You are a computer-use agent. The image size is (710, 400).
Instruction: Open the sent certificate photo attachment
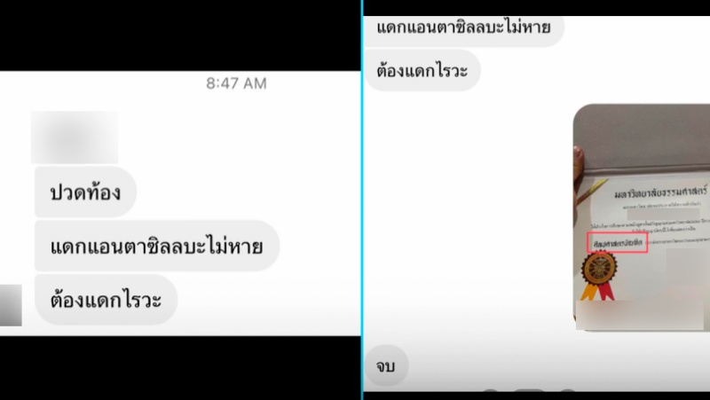click(x=642, y=217)
